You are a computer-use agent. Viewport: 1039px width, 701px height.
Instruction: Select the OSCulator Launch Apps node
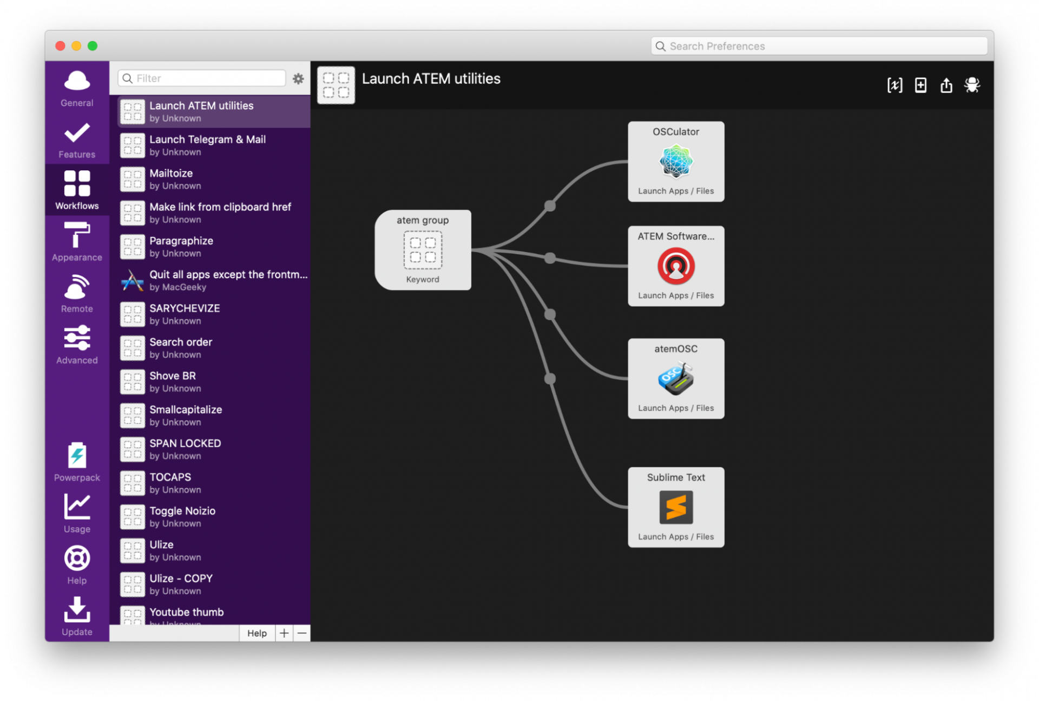click(675, 161)
